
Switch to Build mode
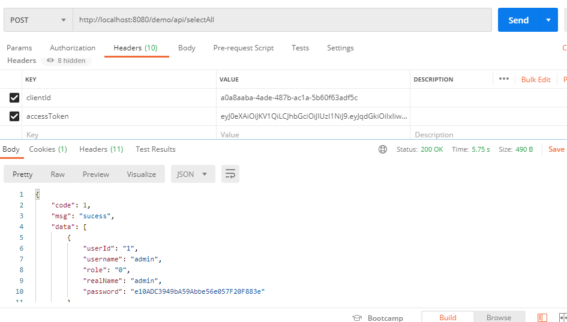pos(448,317)
